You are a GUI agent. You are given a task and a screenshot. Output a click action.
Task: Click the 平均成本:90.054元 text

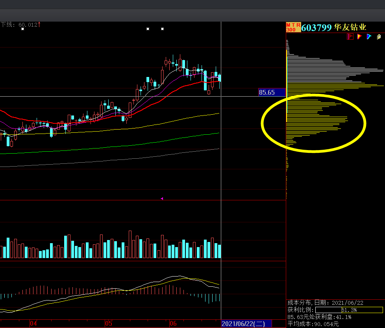(313, 324)
